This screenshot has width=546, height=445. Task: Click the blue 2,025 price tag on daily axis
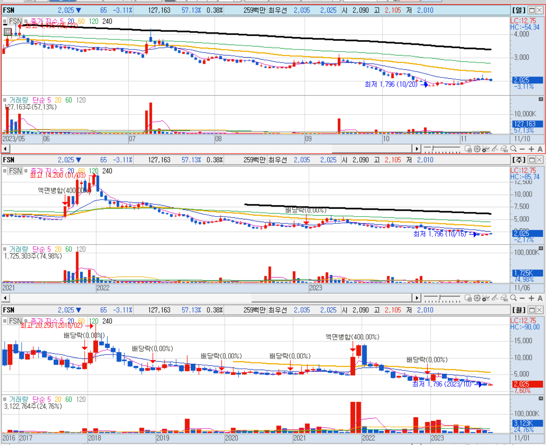[527, 80]
